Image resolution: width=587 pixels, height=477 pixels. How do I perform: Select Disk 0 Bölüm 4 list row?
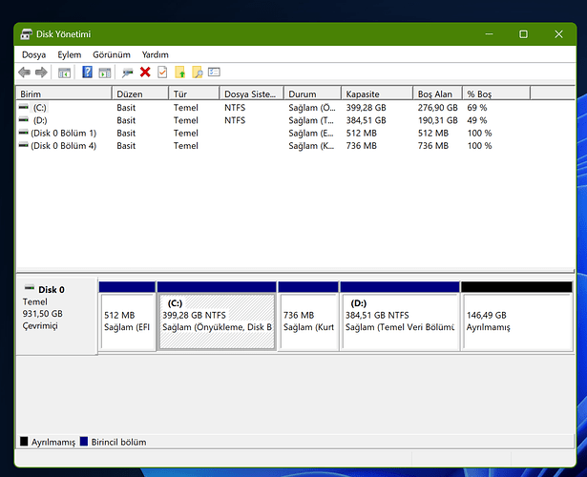(x=63, y=146)
